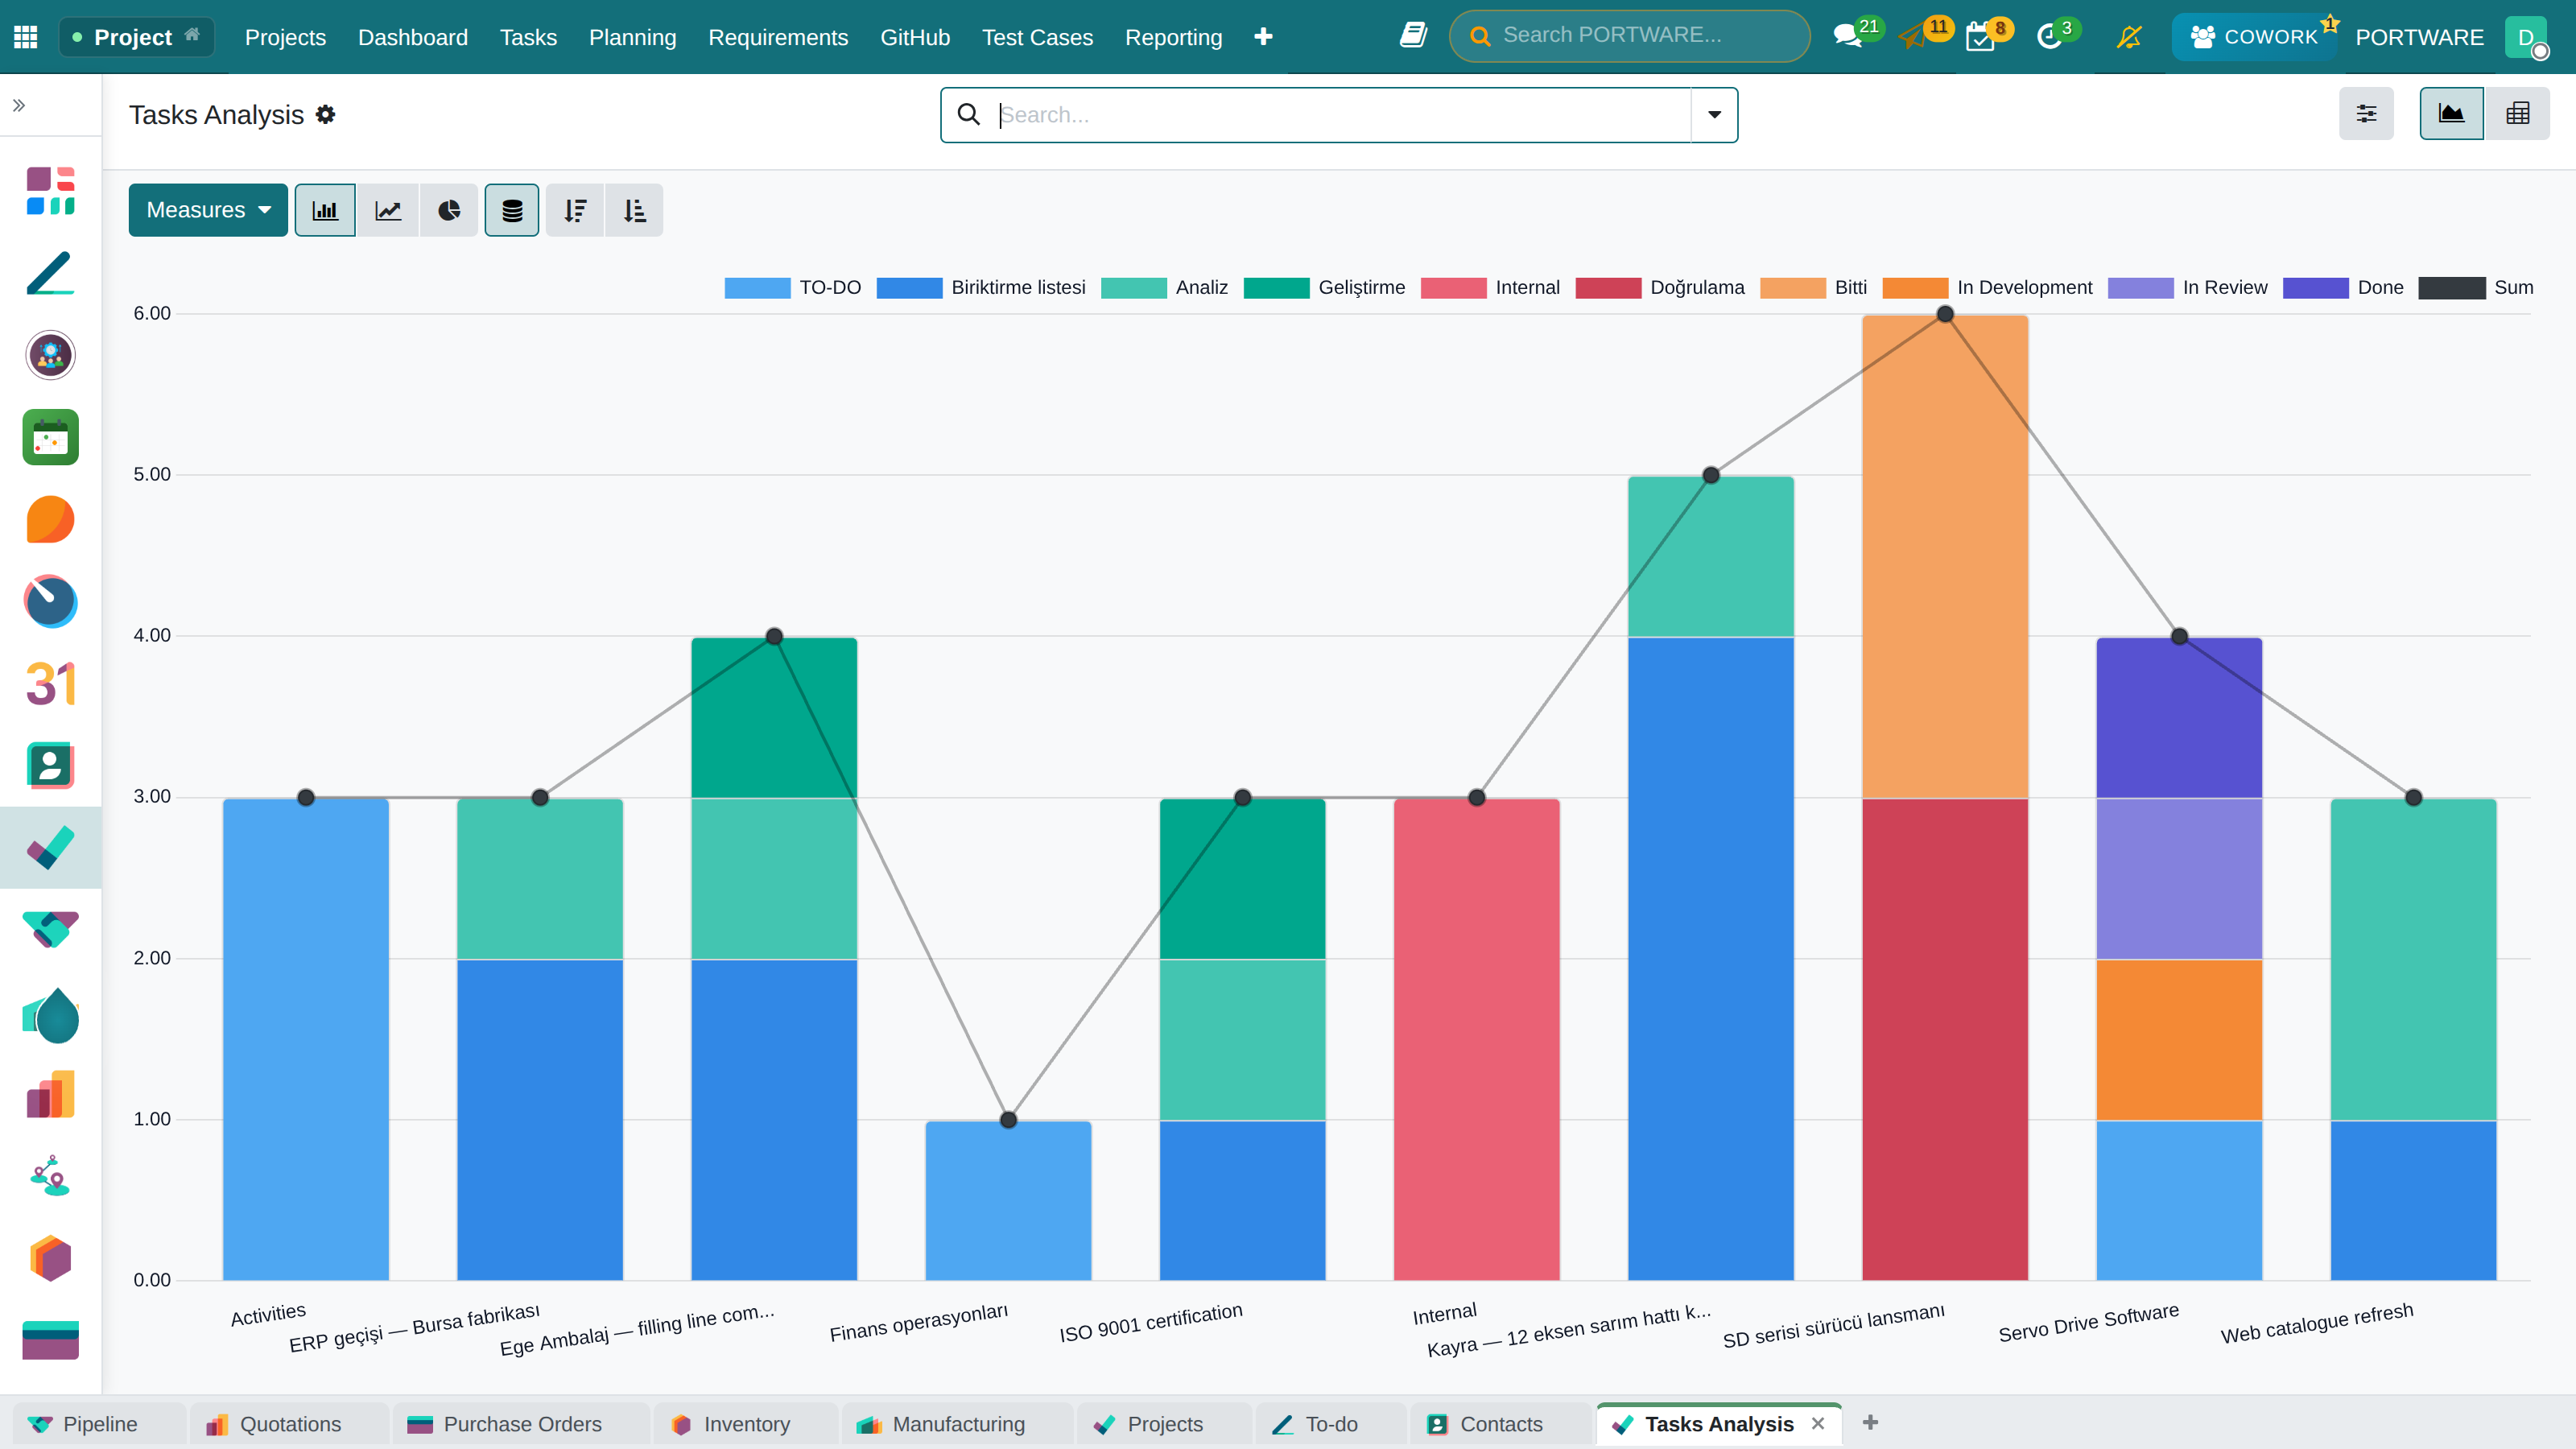Switch chart to pie chart mode

pyautogui.click(x=449, y=210)
